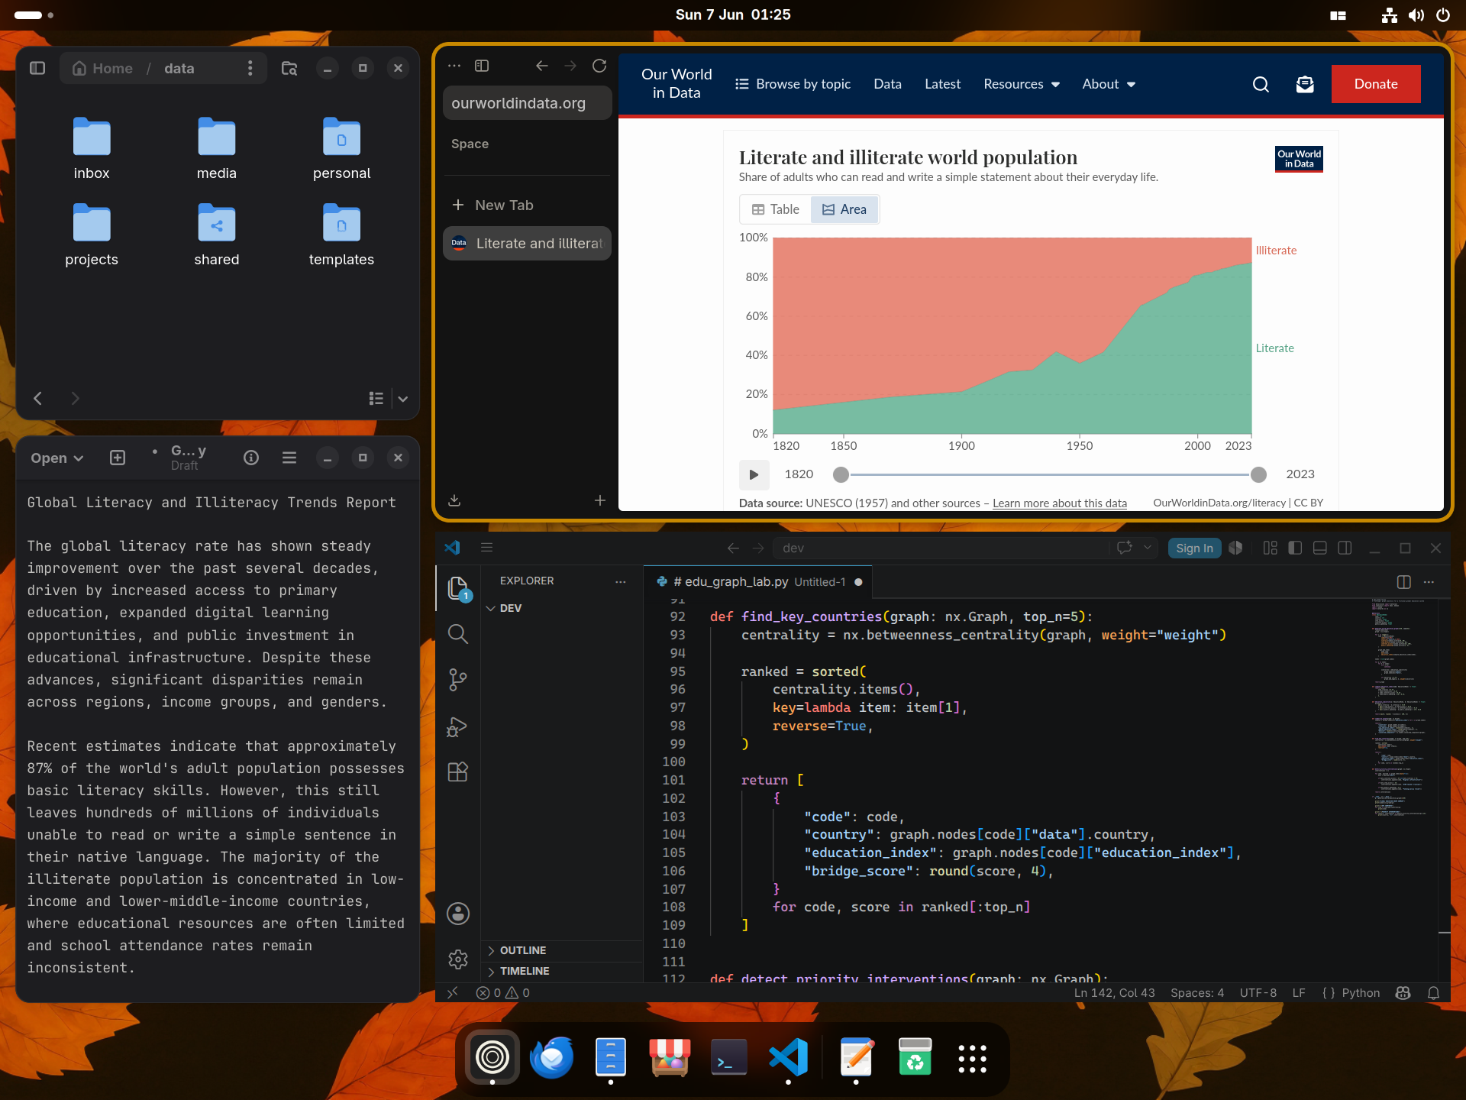Screen dimensions: 1466x1100
Task: Click the 2023 end handle of time slider
Action: [x=1259, y=474]
